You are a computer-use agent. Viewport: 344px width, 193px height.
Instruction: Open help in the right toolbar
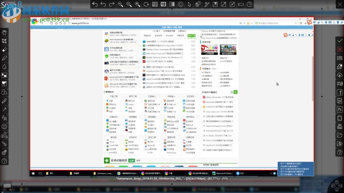point(340,152)
